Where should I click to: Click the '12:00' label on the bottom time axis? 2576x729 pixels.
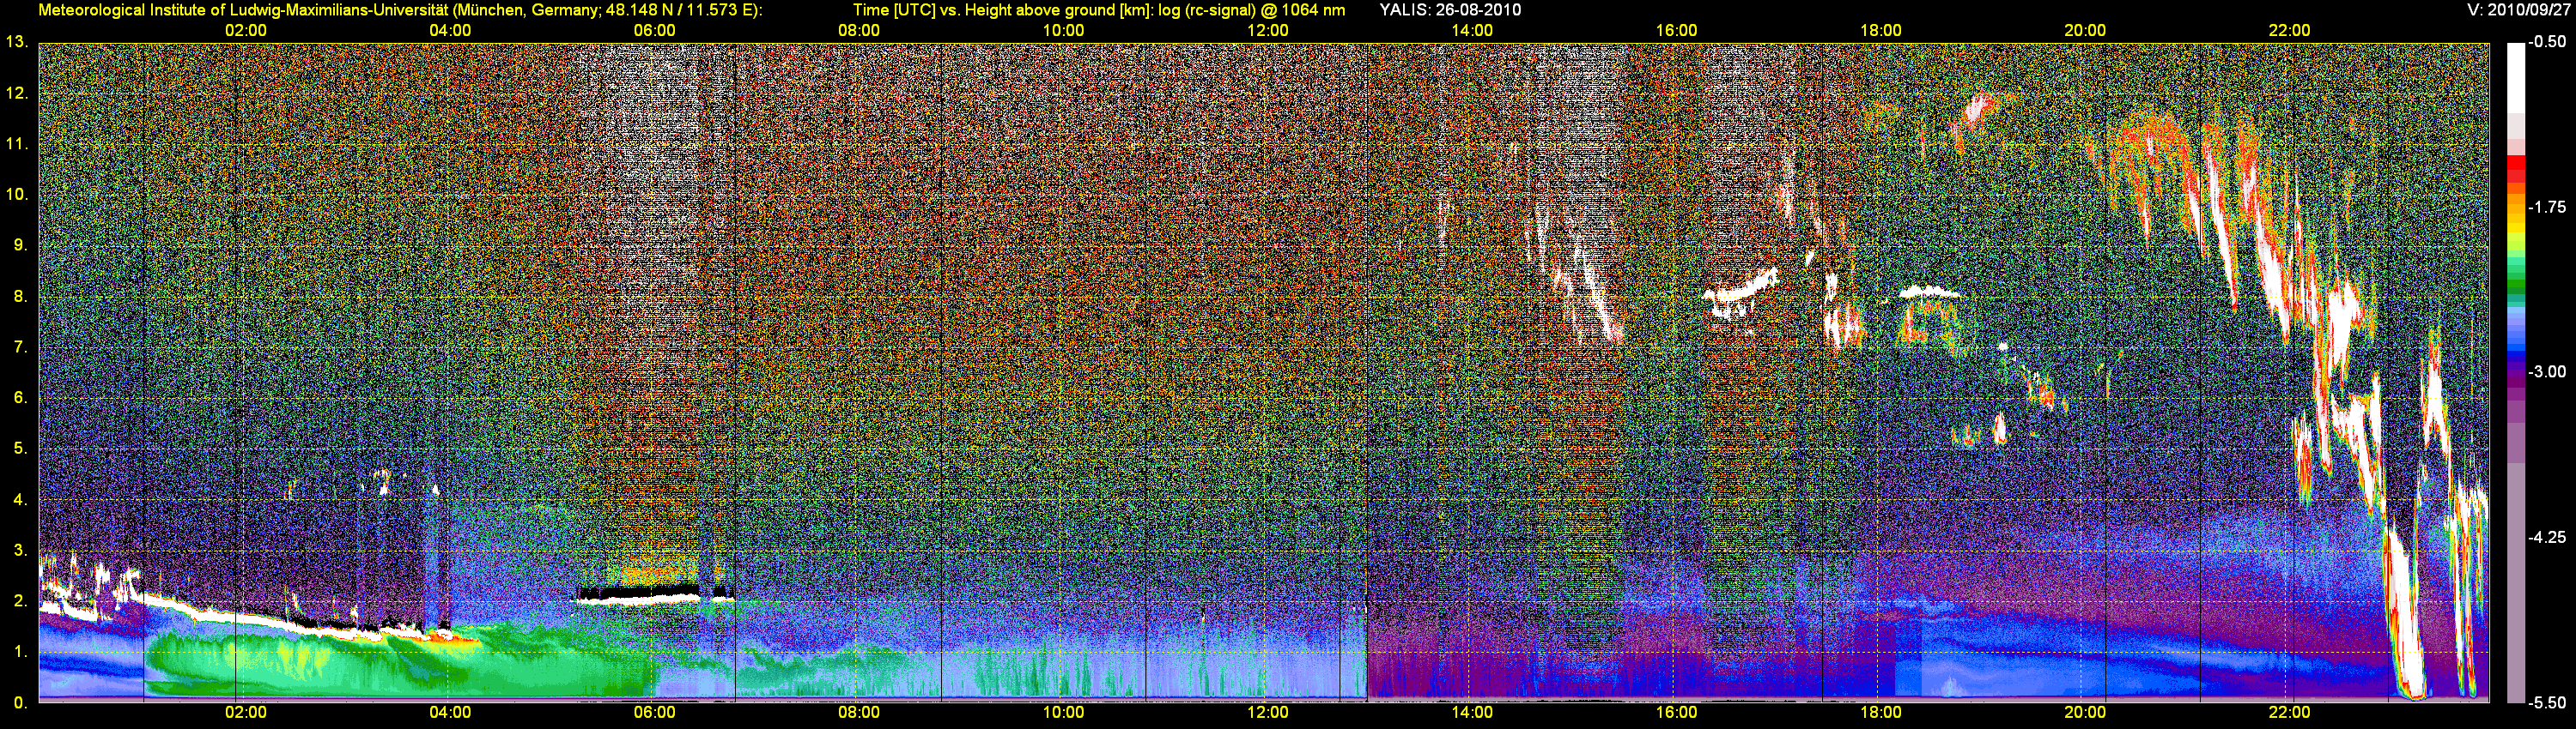tap(1267, 712)
